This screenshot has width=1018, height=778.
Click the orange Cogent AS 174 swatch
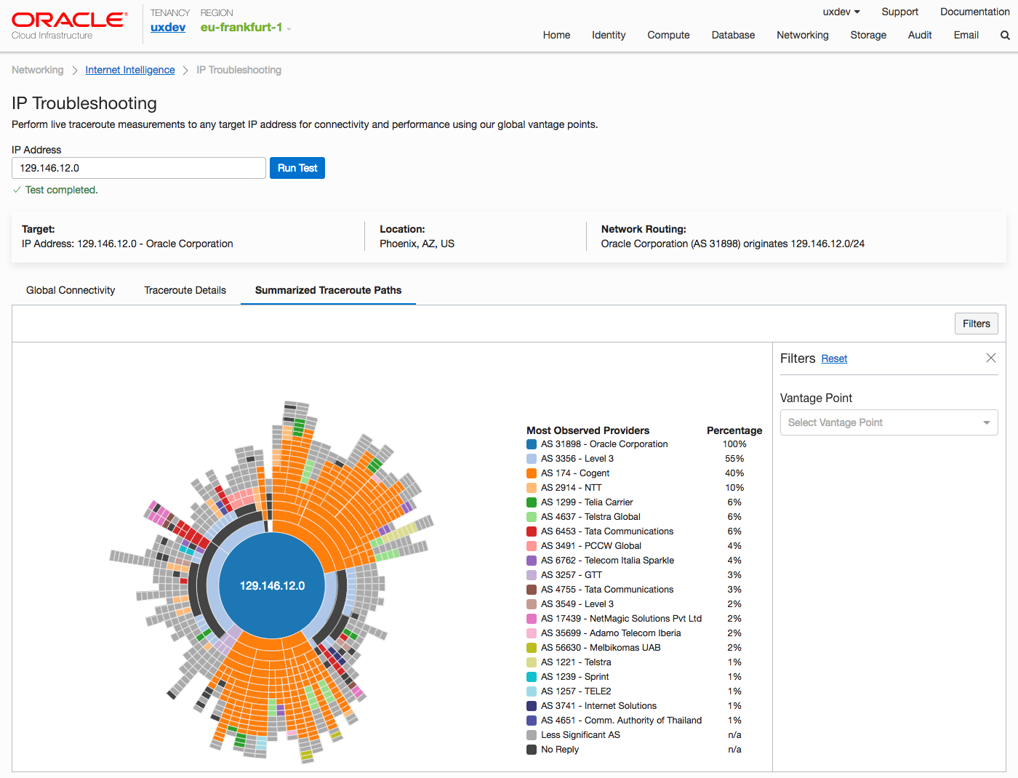click(532, 473)
